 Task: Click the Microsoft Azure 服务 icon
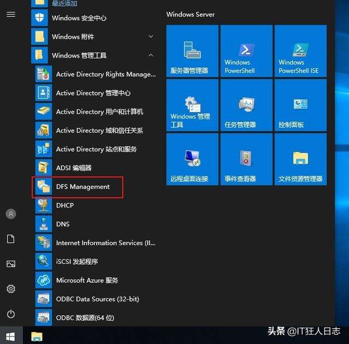click(44, 280)
